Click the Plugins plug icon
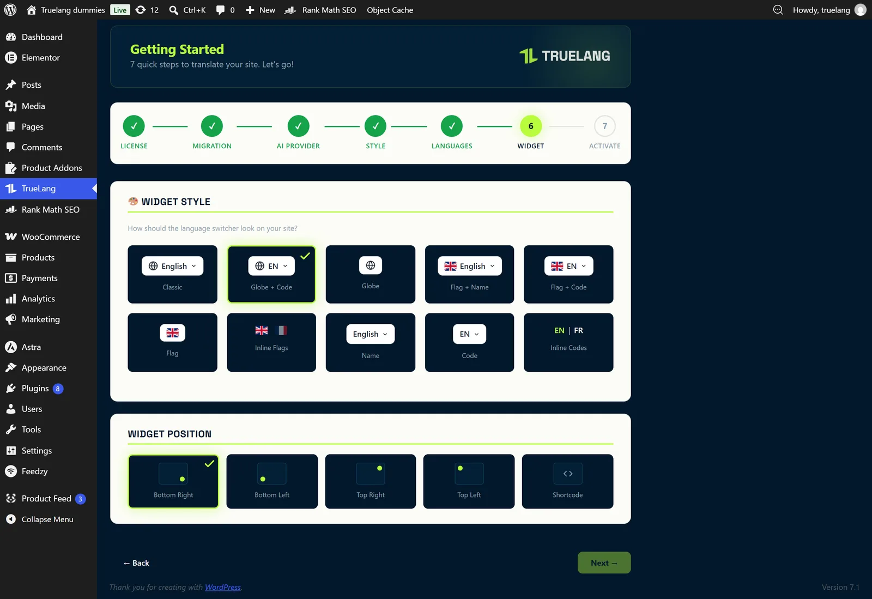Viewport: 872px width, 599px height. coord(11,389)
